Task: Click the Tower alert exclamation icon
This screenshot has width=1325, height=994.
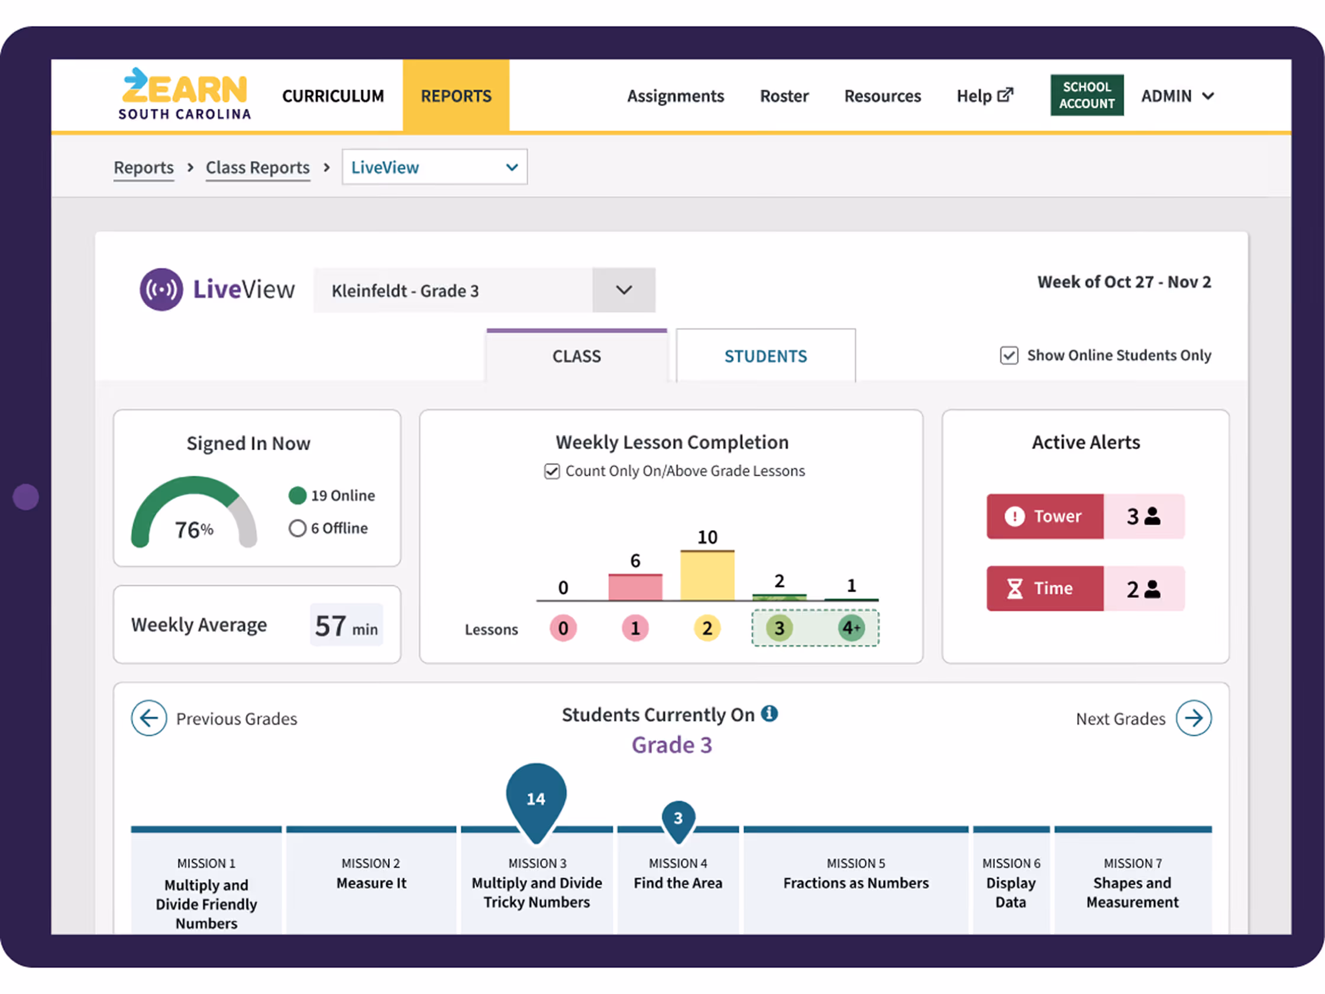Action: click(1014, 517)
